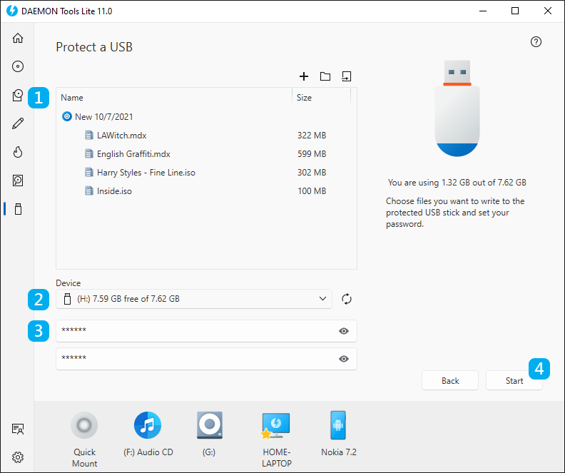Click the add folder icon
565x473 pixels.
tap(325, 76)
